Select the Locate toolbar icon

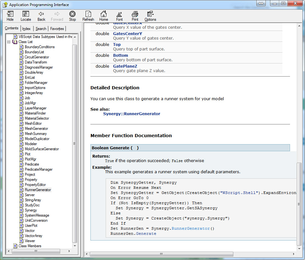tap(25, 16)
